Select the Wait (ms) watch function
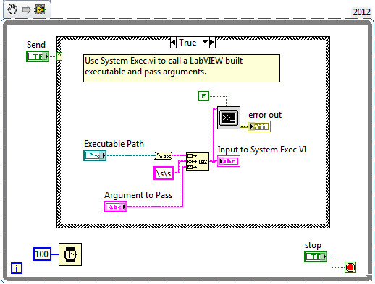Screen dimensions: 375x284 (x=70, y=254)
